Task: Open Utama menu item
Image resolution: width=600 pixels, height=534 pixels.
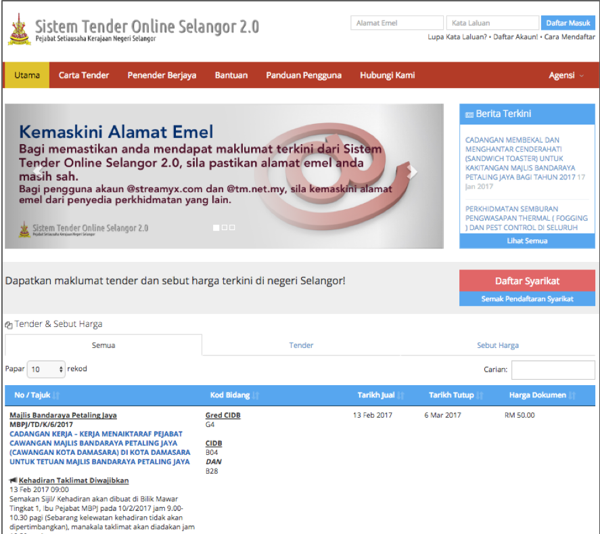Action: click(27, 75)
